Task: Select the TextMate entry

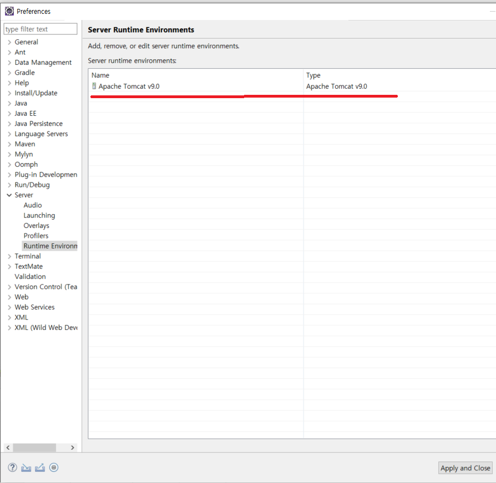Action: [28, 267]
